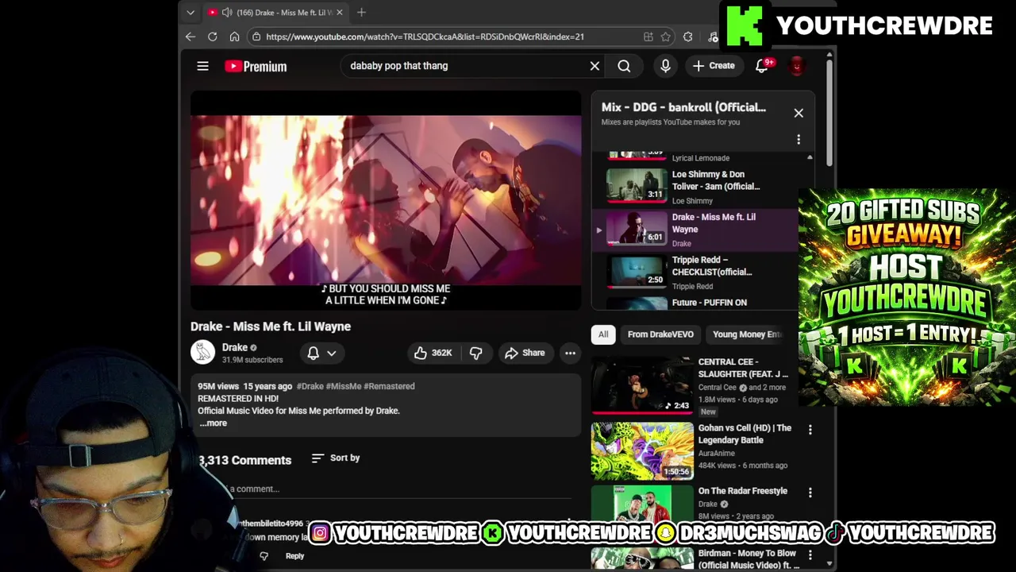This screenshot has height=572, width=1016.
Task: Open the Create button
Action: tap(714, 66)
